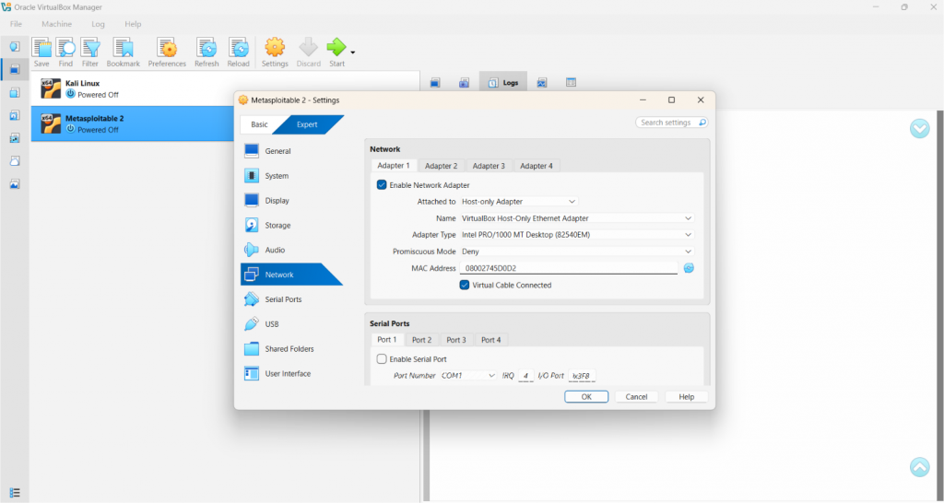The image size is (944, 503).
Task: Select the Machines tool in left sidebar
Action: pyautogui.click(x=15, y=69)
